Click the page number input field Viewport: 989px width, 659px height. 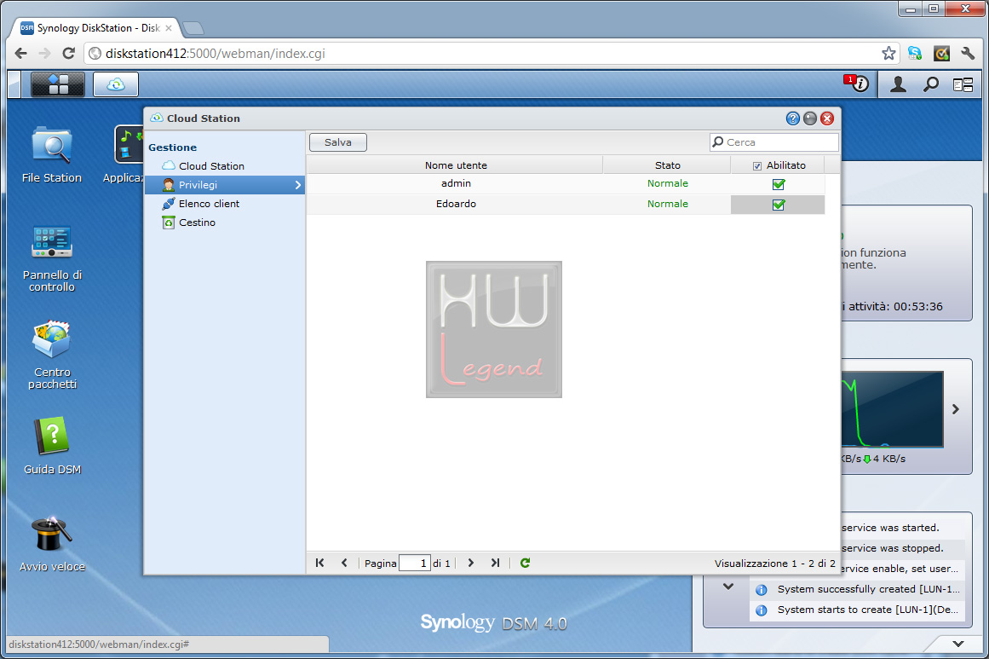414,563
